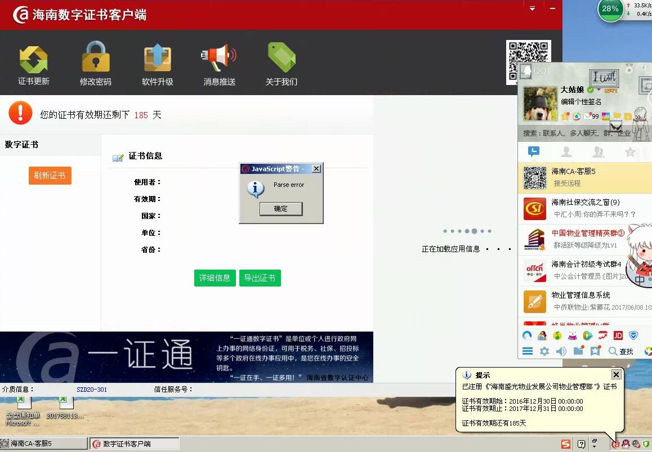Switch to the QQ contacts tab

click(x=566, y=151)
